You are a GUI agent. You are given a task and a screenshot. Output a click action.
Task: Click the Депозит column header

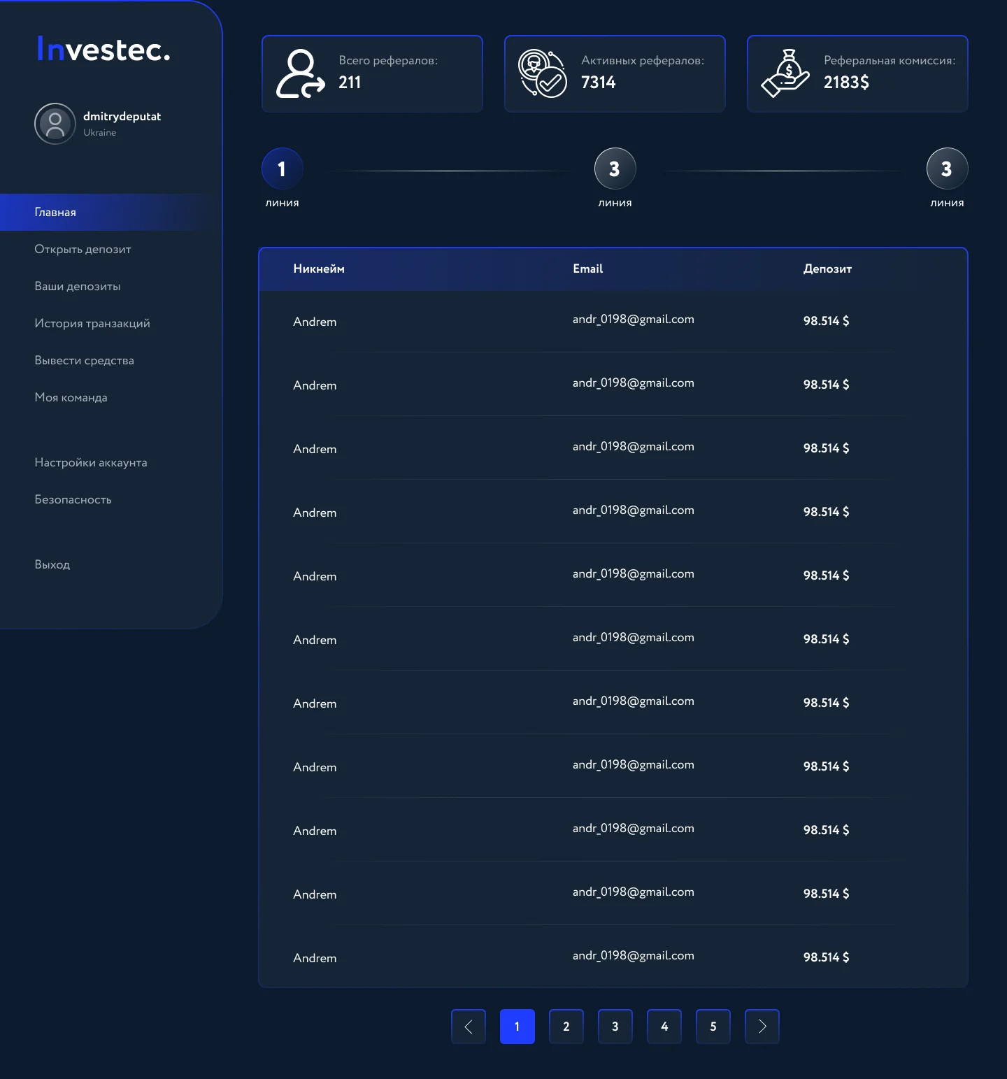coord(827,269)
